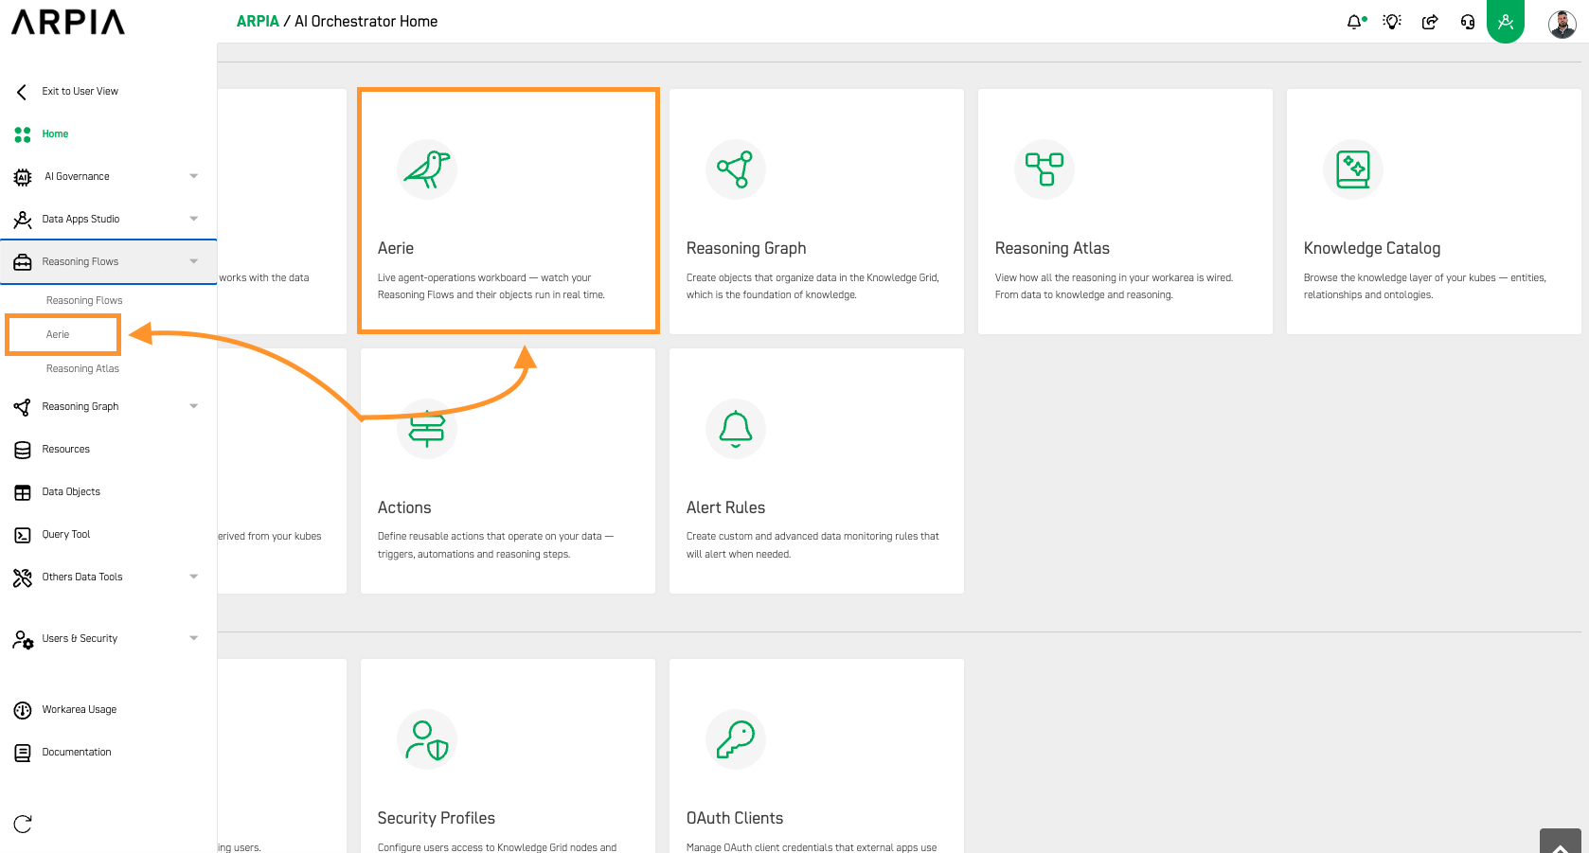Open the Actions card title
This screenshot has height=853, width=1589.
pyautogui.click(x=404, y=507)
